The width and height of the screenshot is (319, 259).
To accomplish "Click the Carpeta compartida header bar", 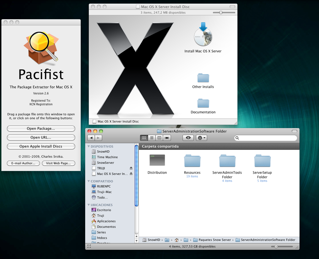I will (x=219, y=146).
